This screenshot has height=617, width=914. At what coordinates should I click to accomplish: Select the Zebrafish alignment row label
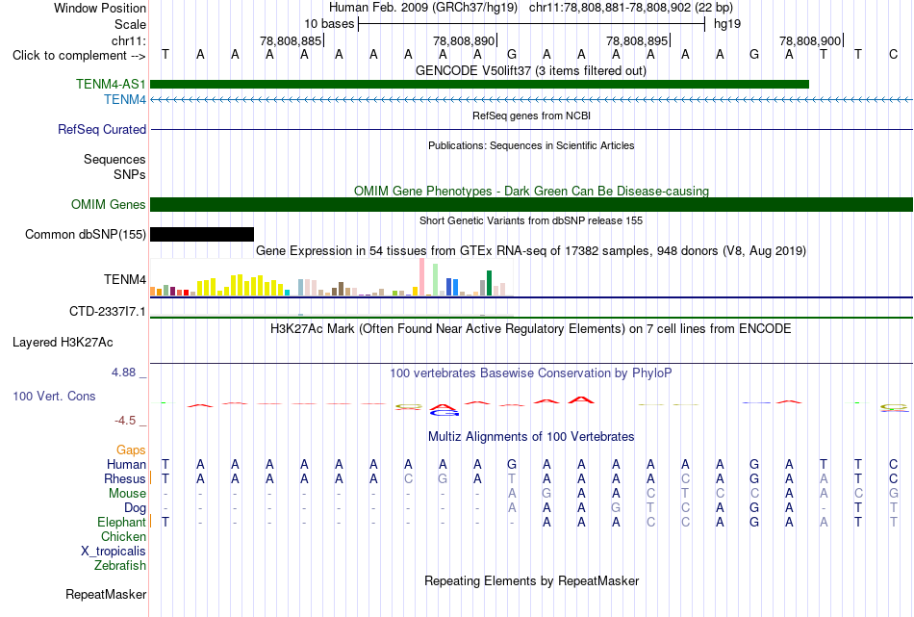point(120,566)
